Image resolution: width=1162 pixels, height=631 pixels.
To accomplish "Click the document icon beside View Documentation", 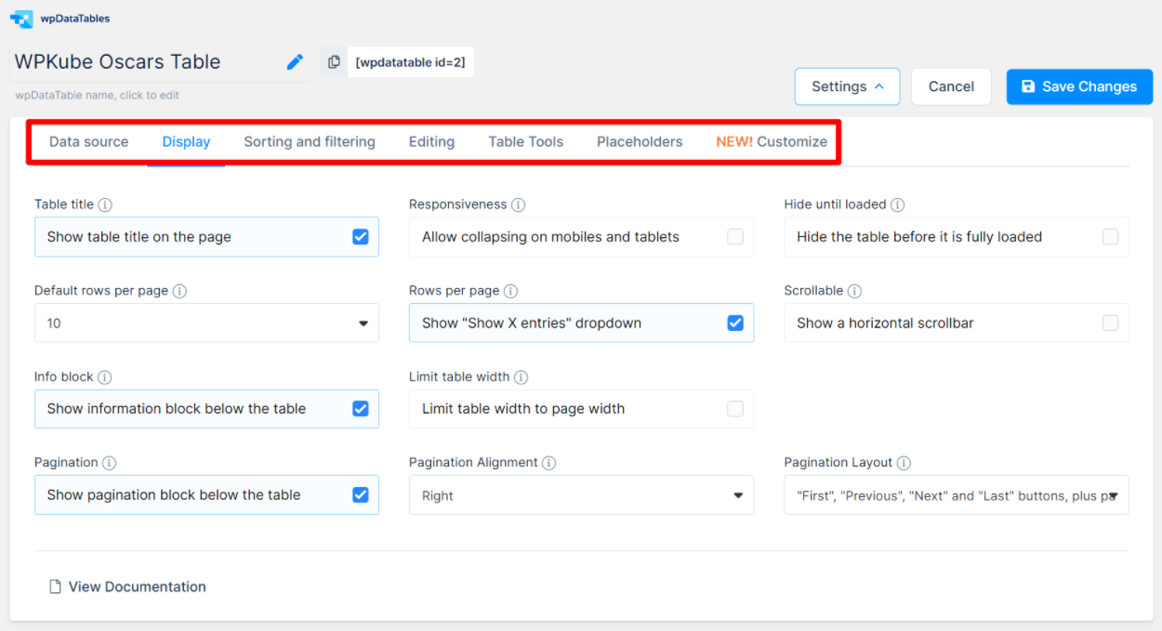I will pyautogui.click(x=56, y=587).
